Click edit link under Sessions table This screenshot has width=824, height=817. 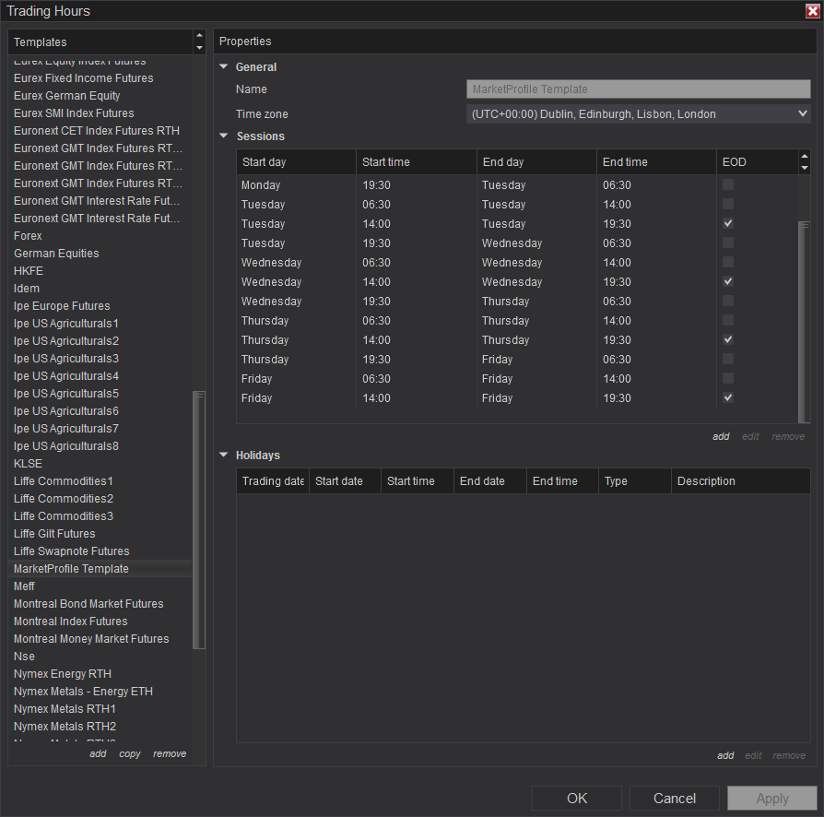point(750,436)
